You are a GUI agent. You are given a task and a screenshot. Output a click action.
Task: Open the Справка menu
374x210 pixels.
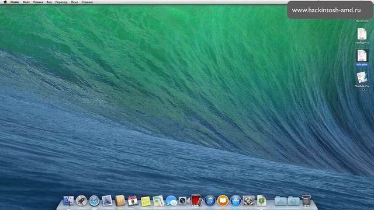point(87,2)
